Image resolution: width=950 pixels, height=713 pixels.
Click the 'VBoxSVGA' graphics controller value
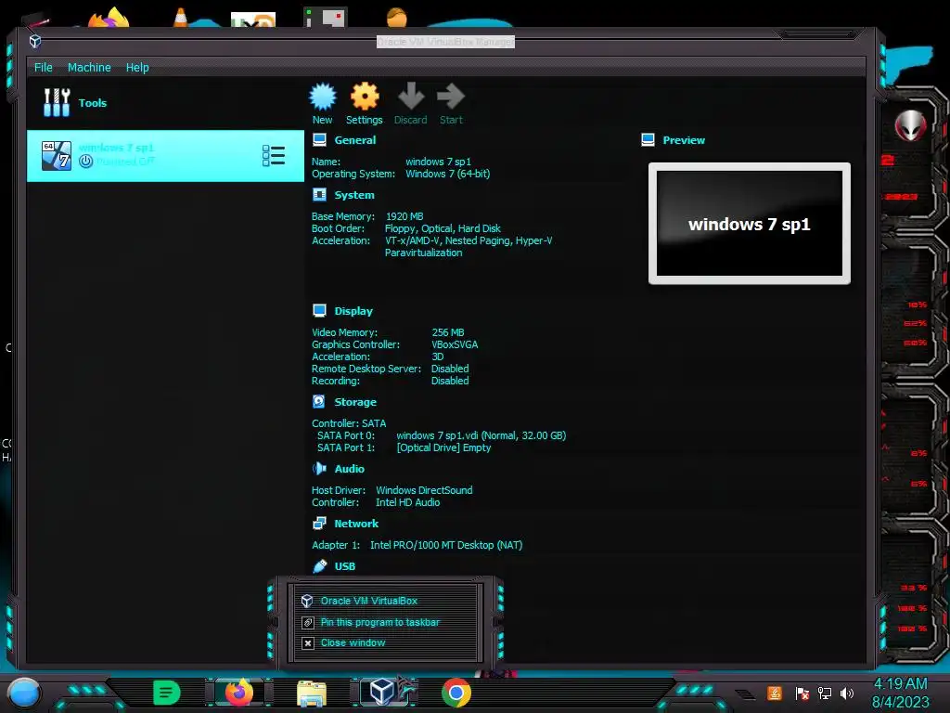(455, 344)
